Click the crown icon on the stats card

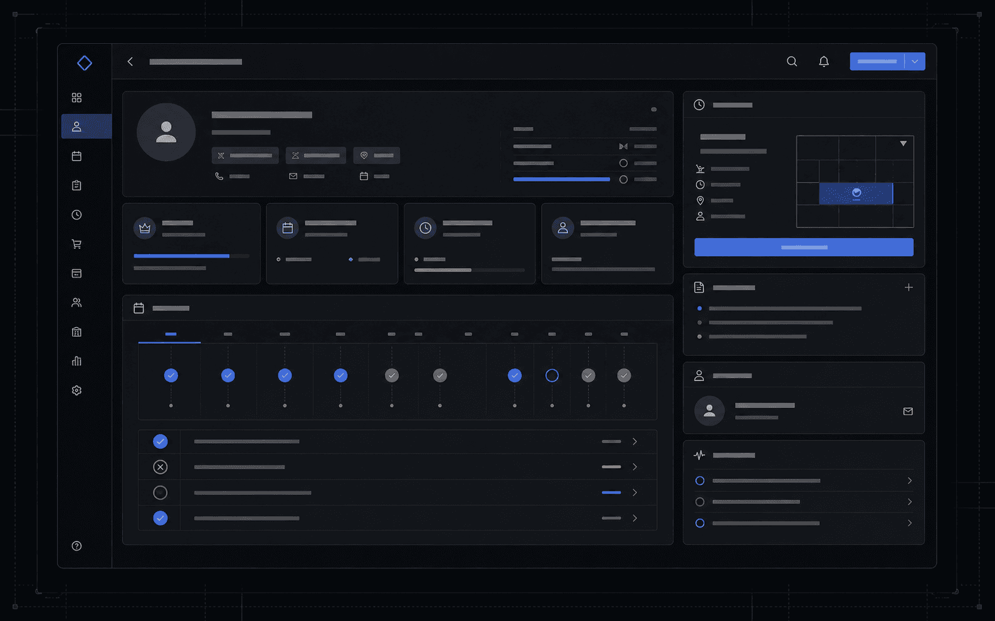tap(145, 228)
